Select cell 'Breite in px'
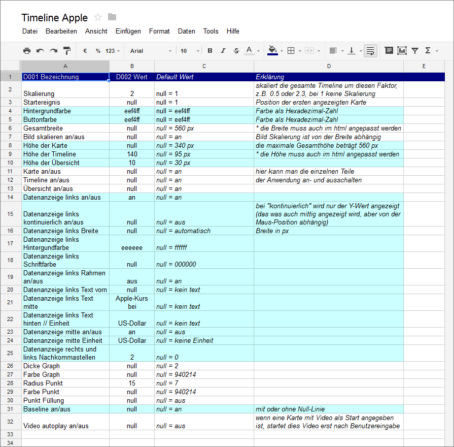Image resolution: width=454 pixels, height=447 pixels. click(329, 231)
